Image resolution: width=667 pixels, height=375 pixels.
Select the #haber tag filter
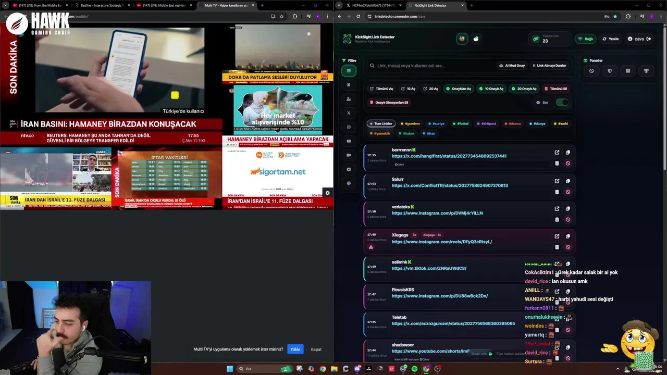[406, 133]
